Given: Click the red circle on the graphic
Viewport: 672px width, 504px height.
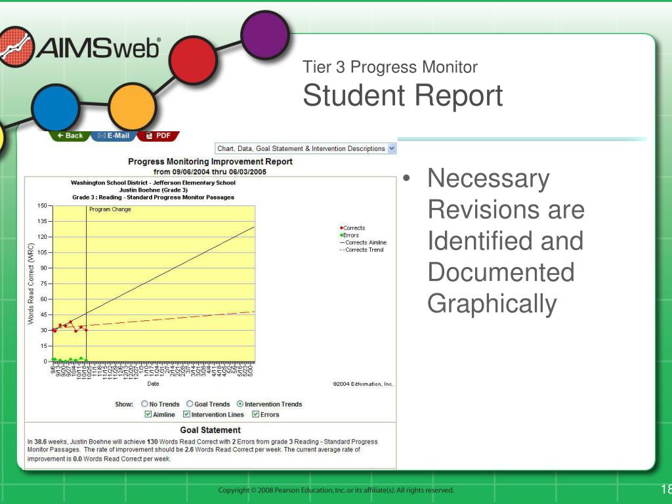Looking at the screenshot, I should (193, 60).
